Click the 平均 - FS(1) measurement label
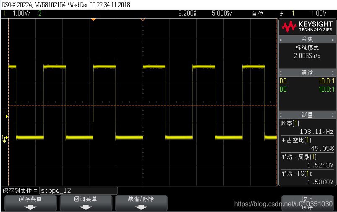Viewport: 337px width, 212px height. tap(296, 174)
